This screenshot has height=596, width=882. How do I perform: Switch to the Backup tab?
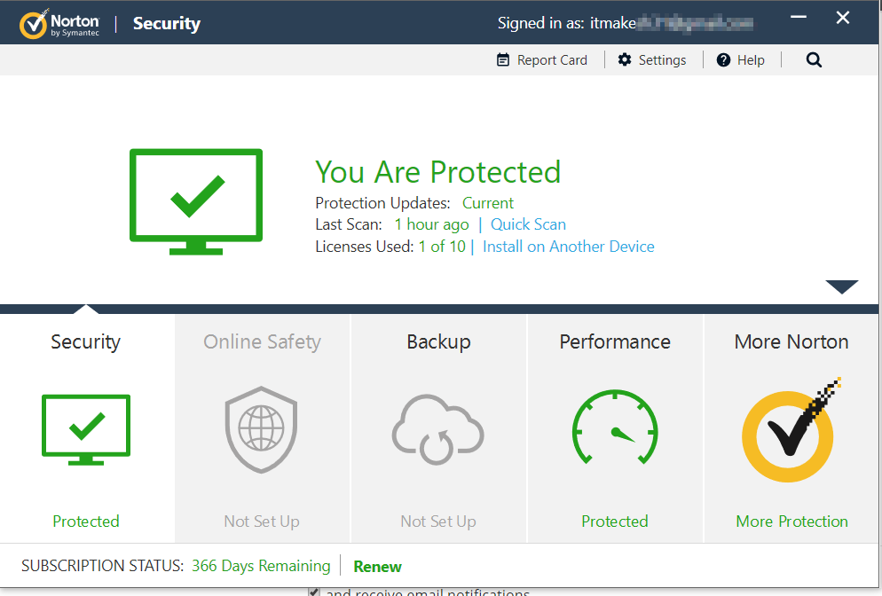click(438, 341)
